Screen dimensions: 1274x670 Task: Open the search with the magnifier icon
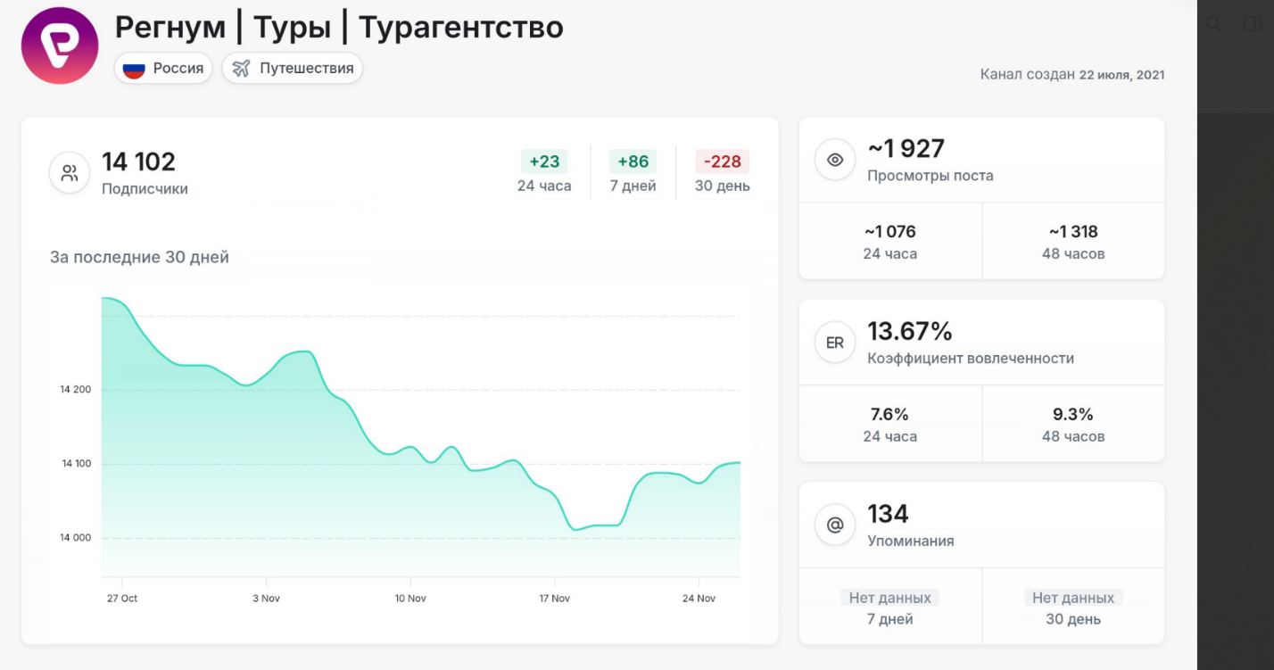coord(1213,24)
